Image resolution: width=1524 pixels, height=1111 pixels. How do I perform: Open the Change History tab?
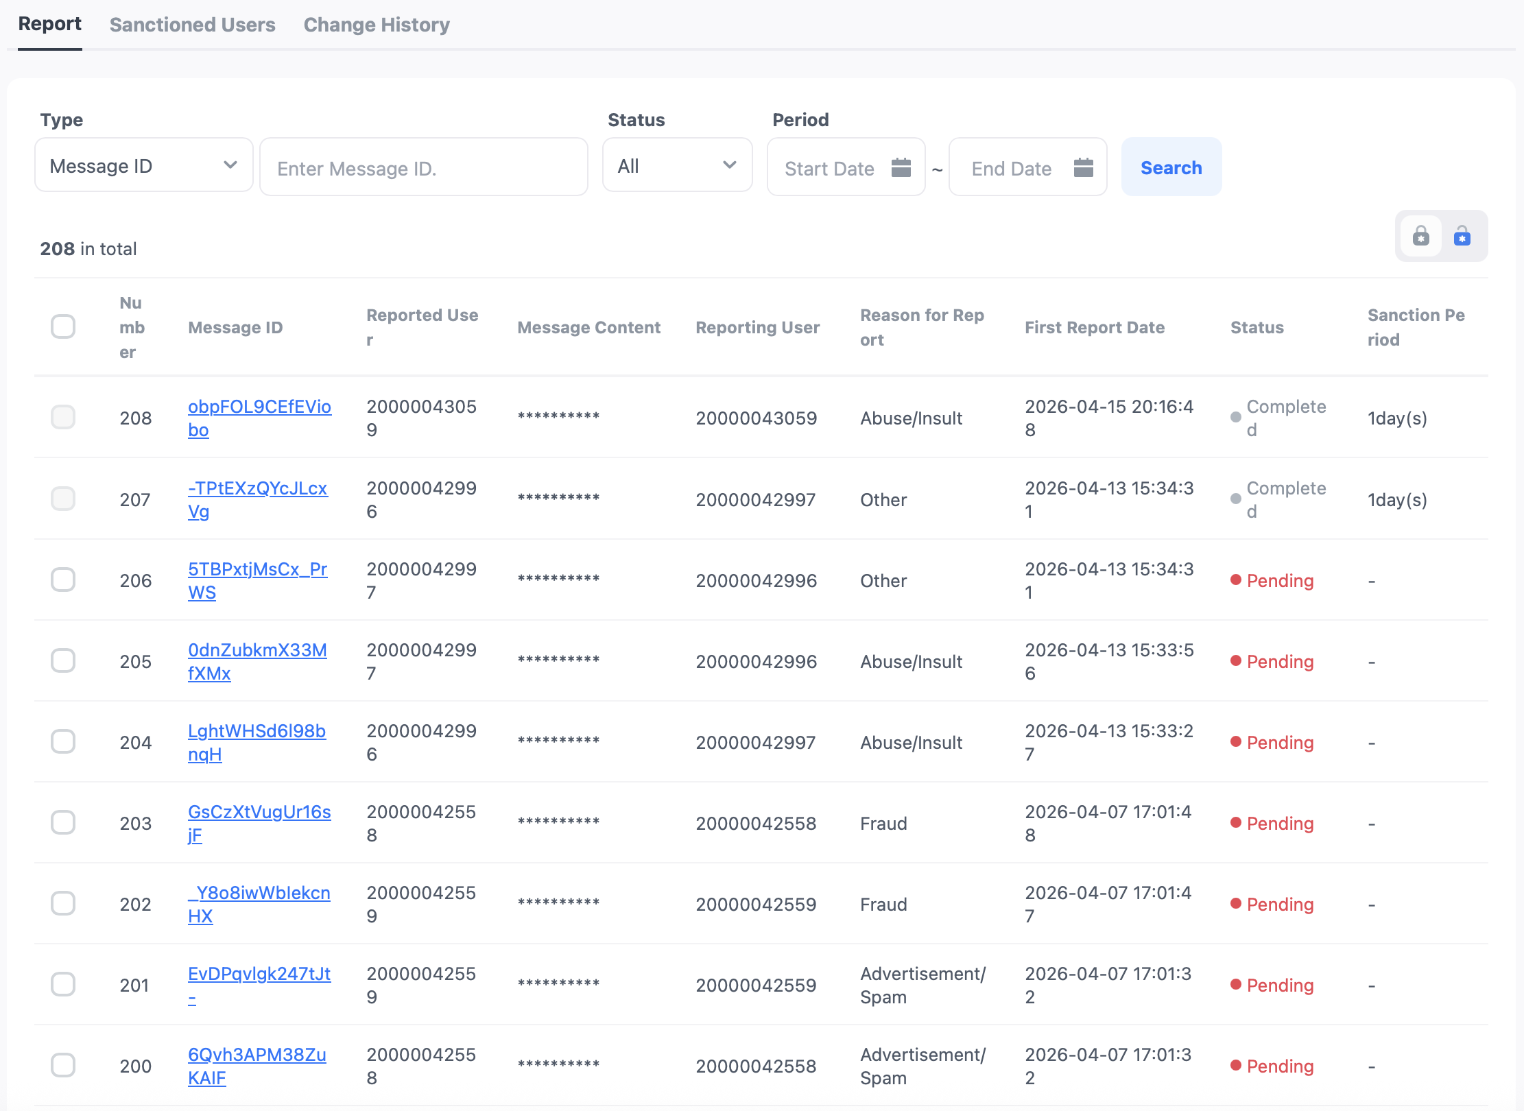point(377,25)
